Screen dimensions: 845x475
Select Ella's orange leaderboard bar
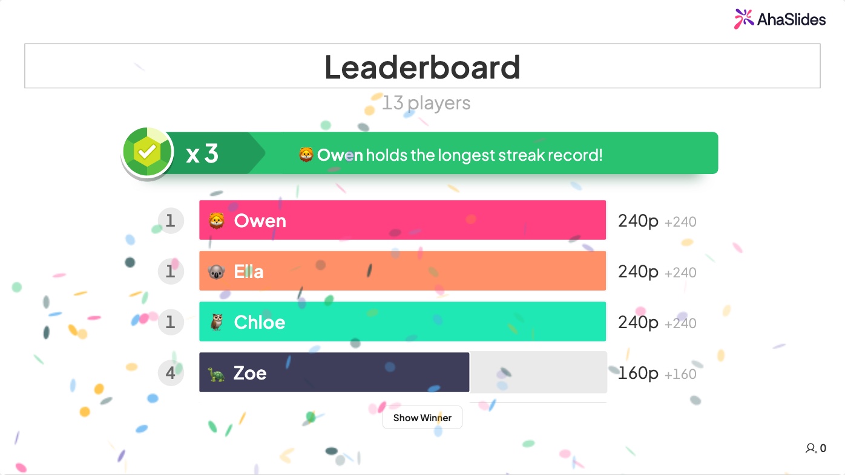[x=403, y=271]
